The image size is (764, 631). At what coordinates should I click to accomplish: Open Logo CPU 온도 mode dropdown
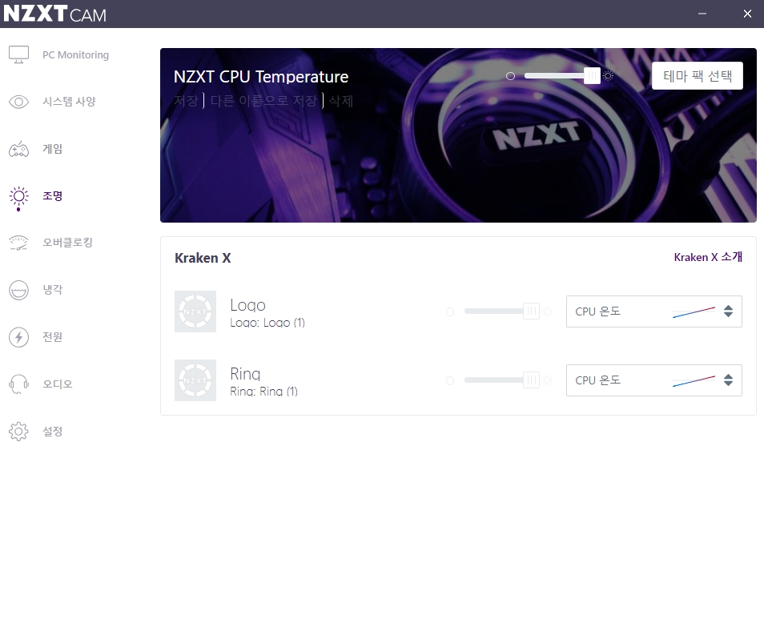tap(653, 311)
